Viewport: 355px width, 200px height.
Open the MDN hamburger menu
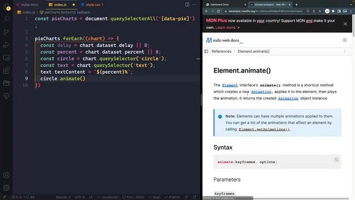345,40
